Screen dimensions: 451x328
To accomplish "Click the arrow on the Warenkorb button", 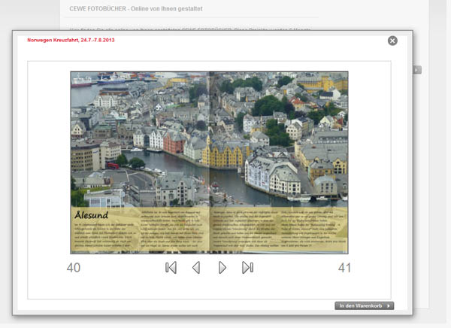I will pos(389,305).
